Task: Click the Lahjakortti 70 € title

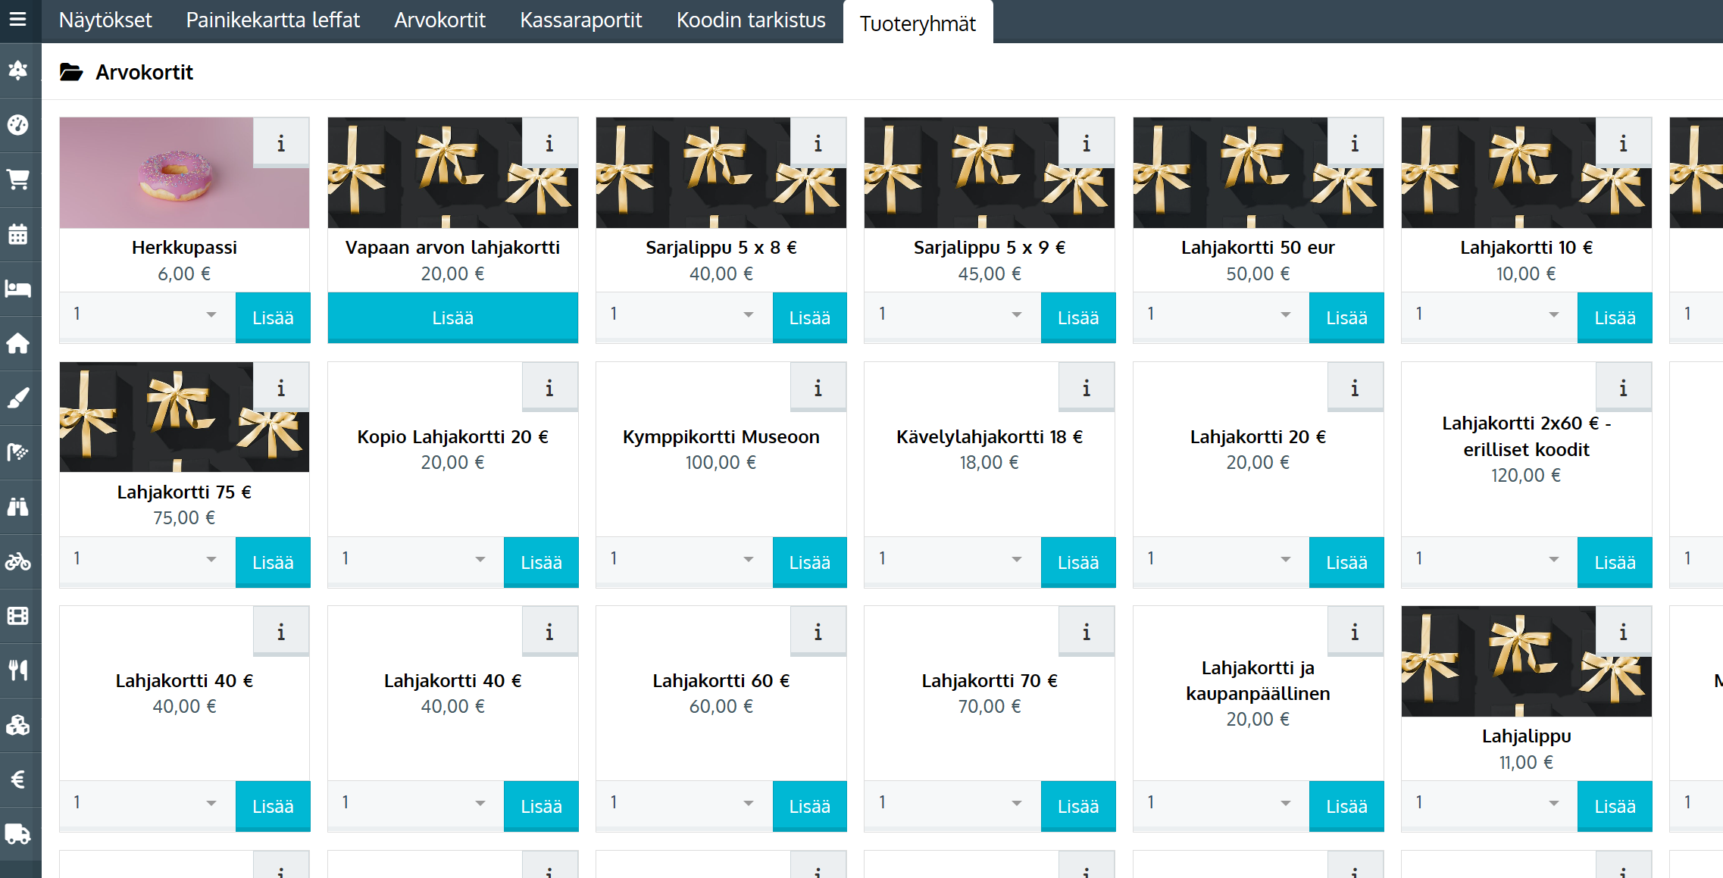Action: click(990, 681)
